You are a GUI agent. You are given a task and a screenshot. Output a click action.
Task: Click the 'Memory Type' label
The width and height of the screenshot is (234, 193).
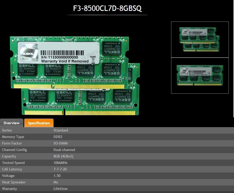point(13,137)
